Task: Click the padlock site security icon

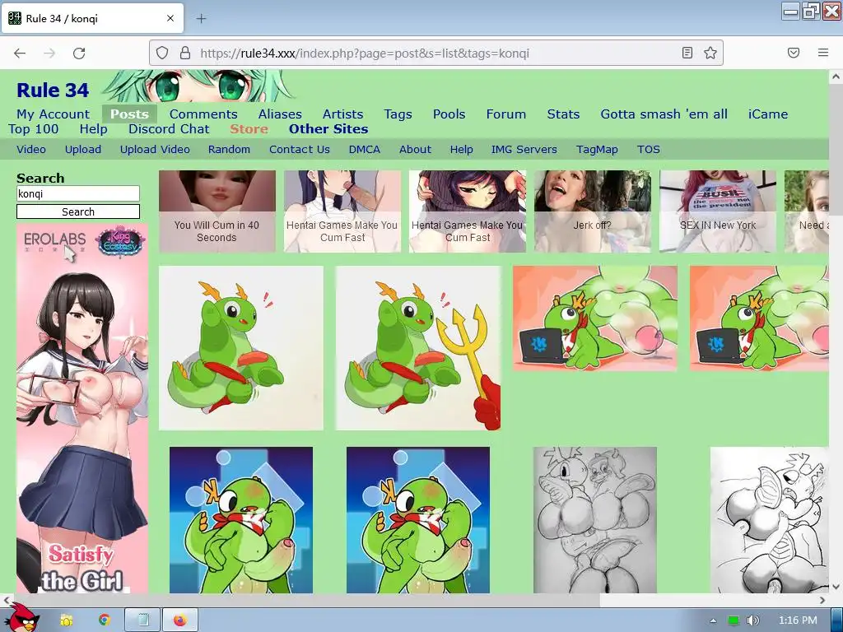Action: pyautogui.click(x=185, y=53)
